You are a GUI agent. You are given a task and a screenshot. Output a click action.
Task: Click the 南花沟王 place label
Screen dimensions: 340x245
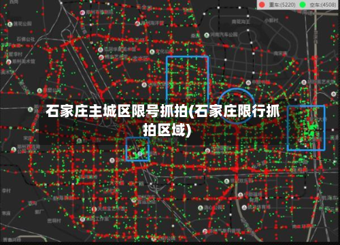(241, 22)
